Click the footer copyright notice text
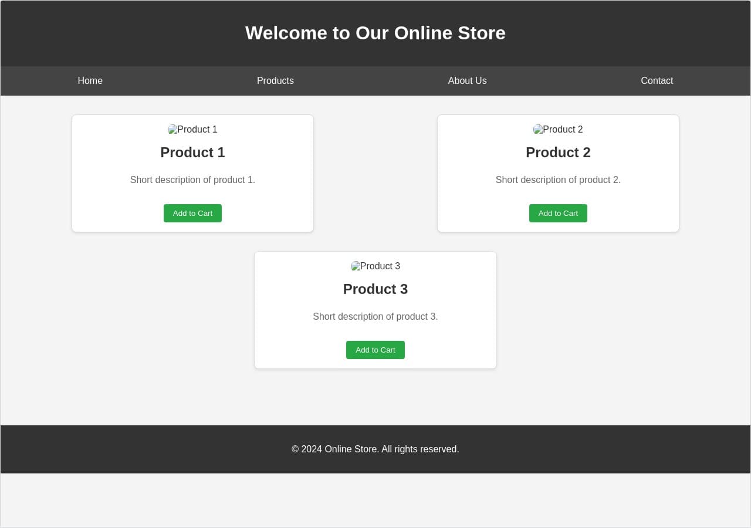This screenshot has width=751, height=528. tap(375, 449)
